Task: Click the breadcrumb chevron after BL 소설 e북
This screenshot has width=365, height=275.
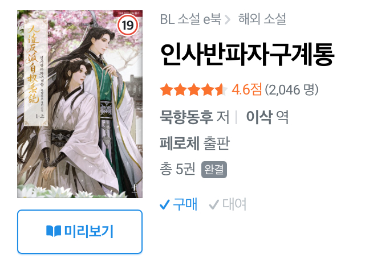Action: [227, 19]
